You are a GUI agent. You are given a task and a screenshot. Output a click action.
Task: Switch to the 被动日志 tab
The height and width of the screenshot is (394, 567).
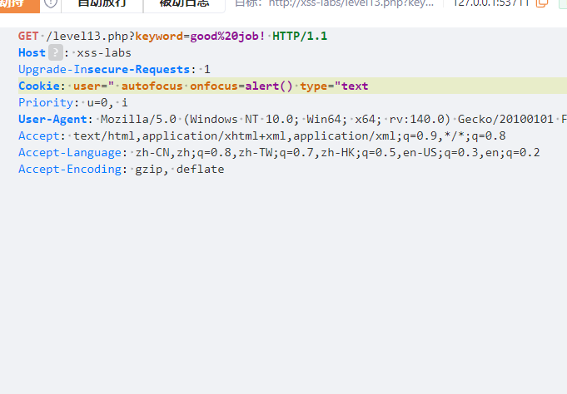184,3
